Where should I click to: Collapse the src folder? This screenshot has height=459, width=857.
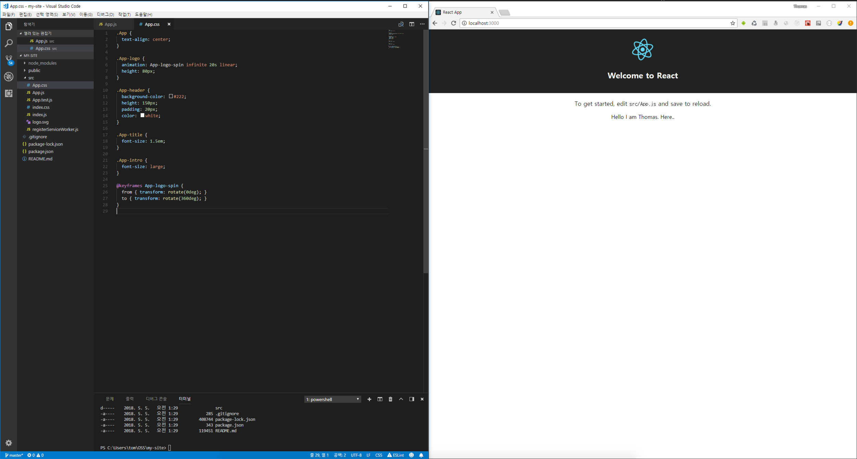click(31, 78)
